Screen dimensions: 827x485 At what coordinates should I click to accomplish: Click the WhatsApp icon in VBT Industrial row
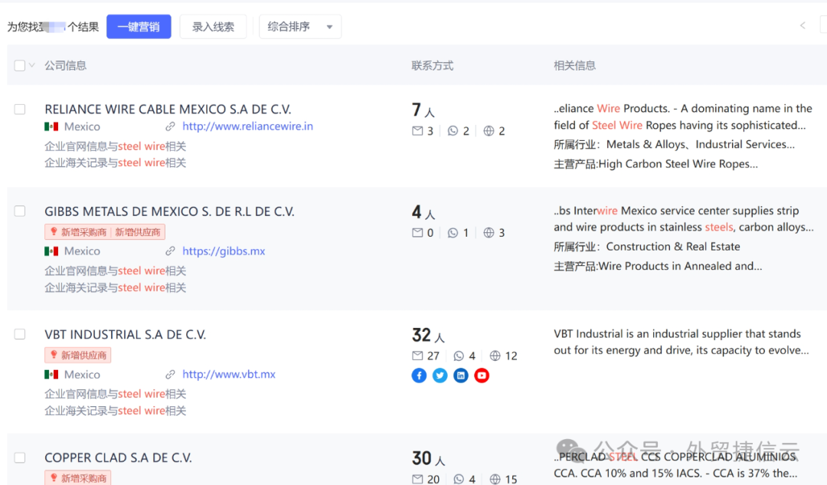459,356
